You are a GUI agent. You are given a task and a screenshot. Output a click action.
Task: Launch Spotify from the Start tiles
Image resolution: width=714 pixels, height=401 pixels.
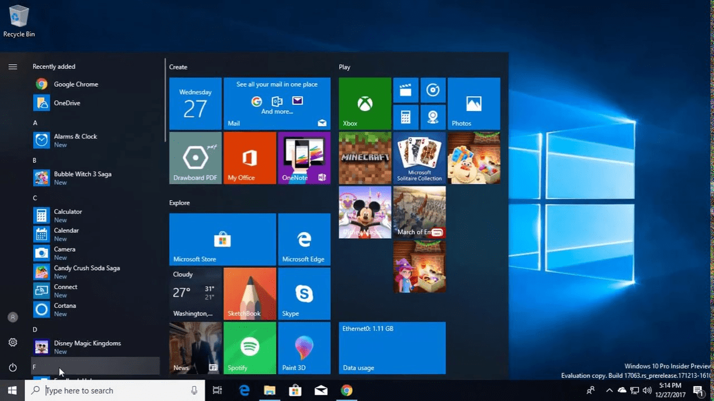pos(249,348)
